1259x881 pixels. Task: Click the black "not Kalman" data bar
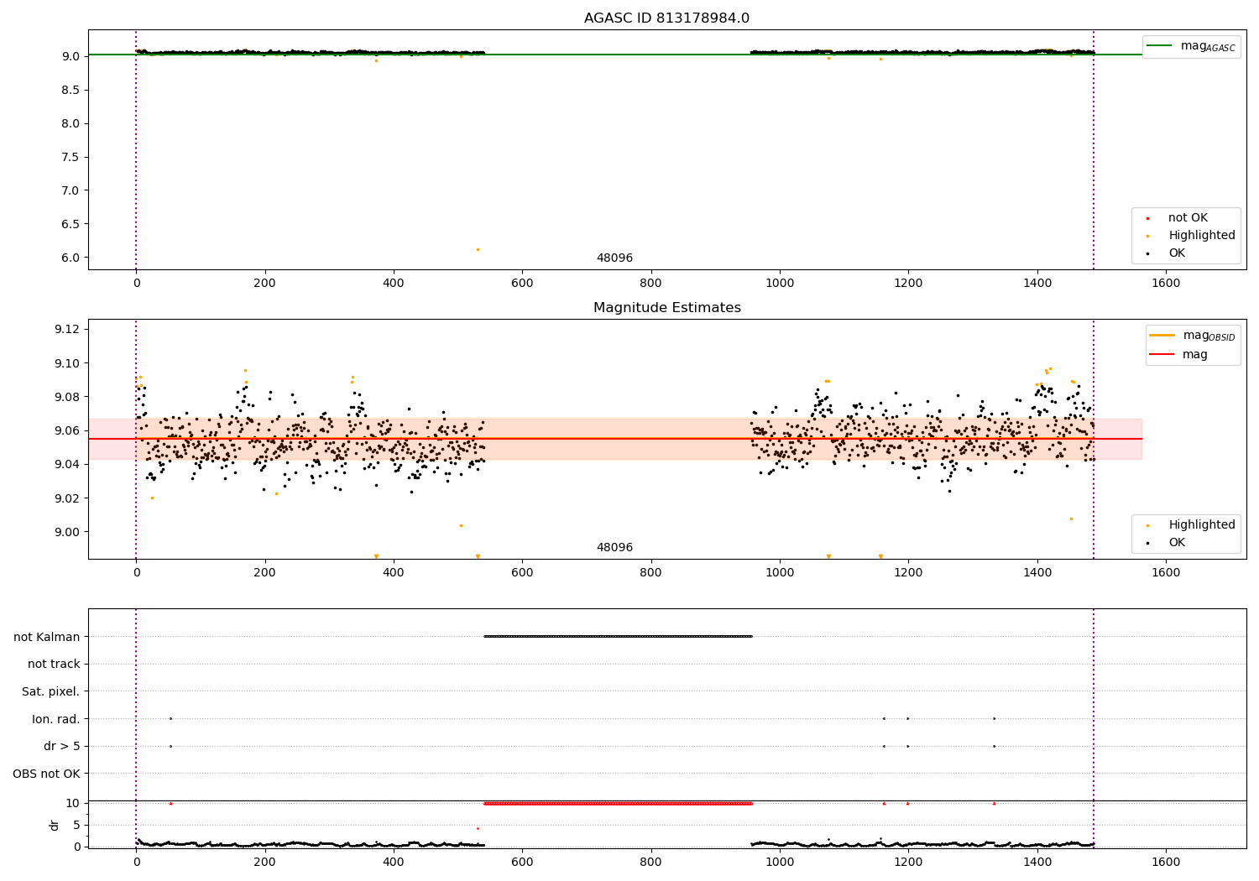click(x=618, y=636)
